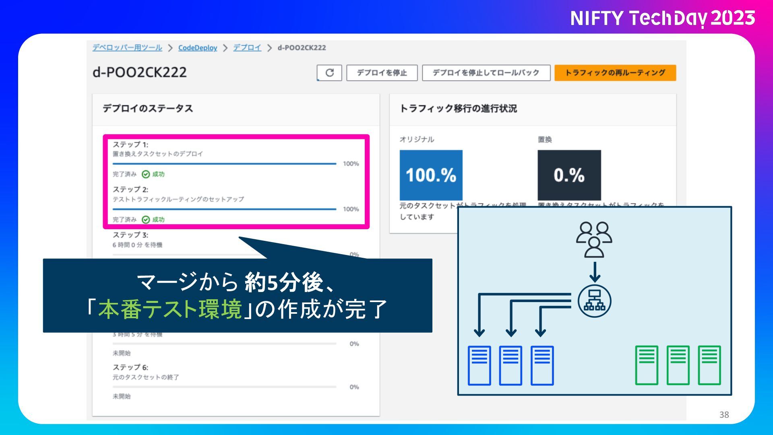Click Step 6 progress bar
773x435 pixels.
(224, 387)
